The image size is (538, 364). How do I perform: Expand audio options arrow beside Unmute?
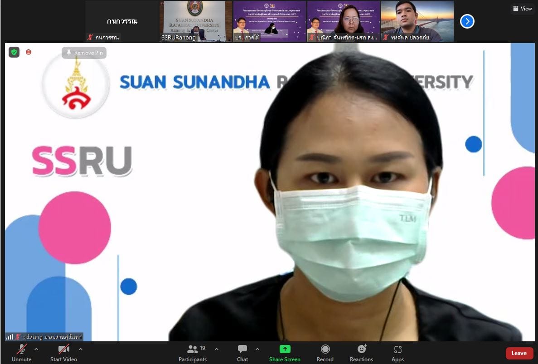coord(36,349)
